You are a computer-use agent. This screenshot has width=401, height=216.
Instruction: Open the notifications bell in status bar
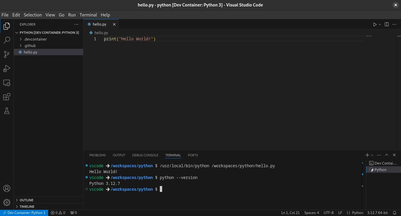coord(395,213)
